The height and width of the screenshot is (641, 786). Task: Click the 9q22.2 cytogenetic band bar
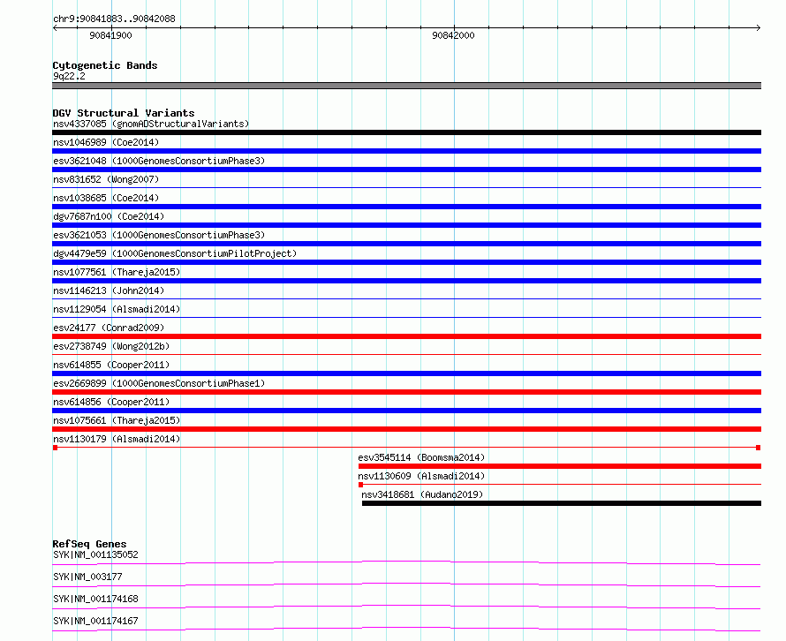coord(406,86)
